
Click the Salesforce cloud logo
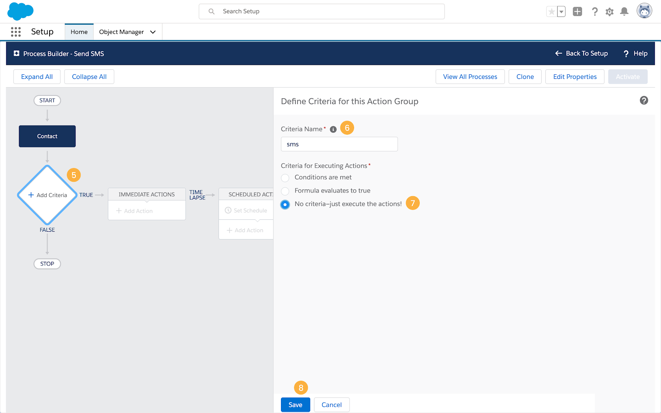pos(20,11)
